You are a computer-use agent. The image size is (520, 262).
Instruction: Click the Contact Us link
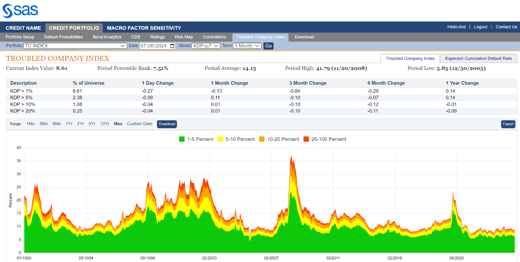pos(507,27)
